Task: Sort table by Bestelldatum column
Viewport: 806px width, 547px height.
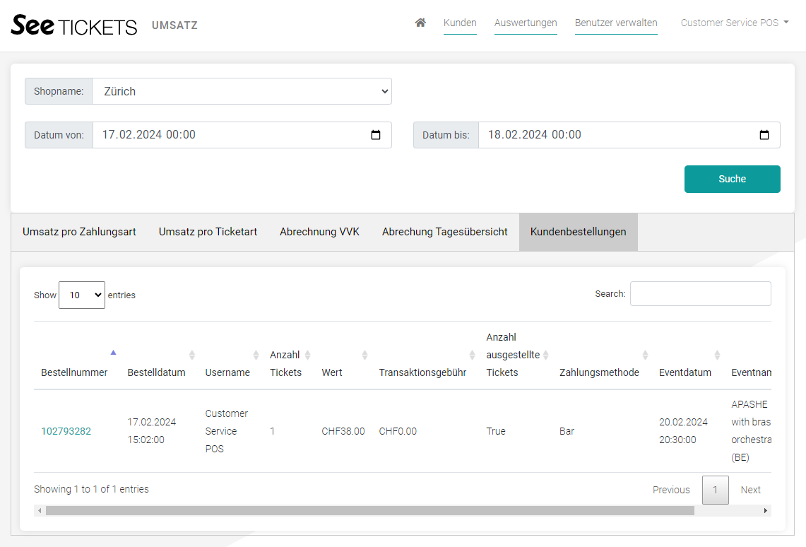Action: pos(156,372)
